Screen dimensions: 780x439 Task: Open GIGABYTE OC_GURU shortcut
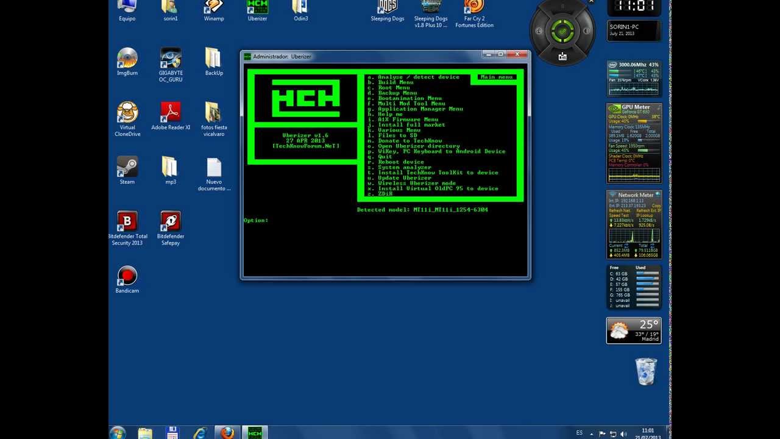pyautogui.click(x=171, y=65)
